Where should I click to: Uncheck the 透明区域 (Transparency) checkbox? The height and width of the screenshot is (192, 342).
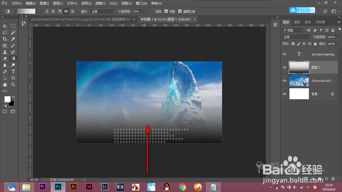pos(180,11)
